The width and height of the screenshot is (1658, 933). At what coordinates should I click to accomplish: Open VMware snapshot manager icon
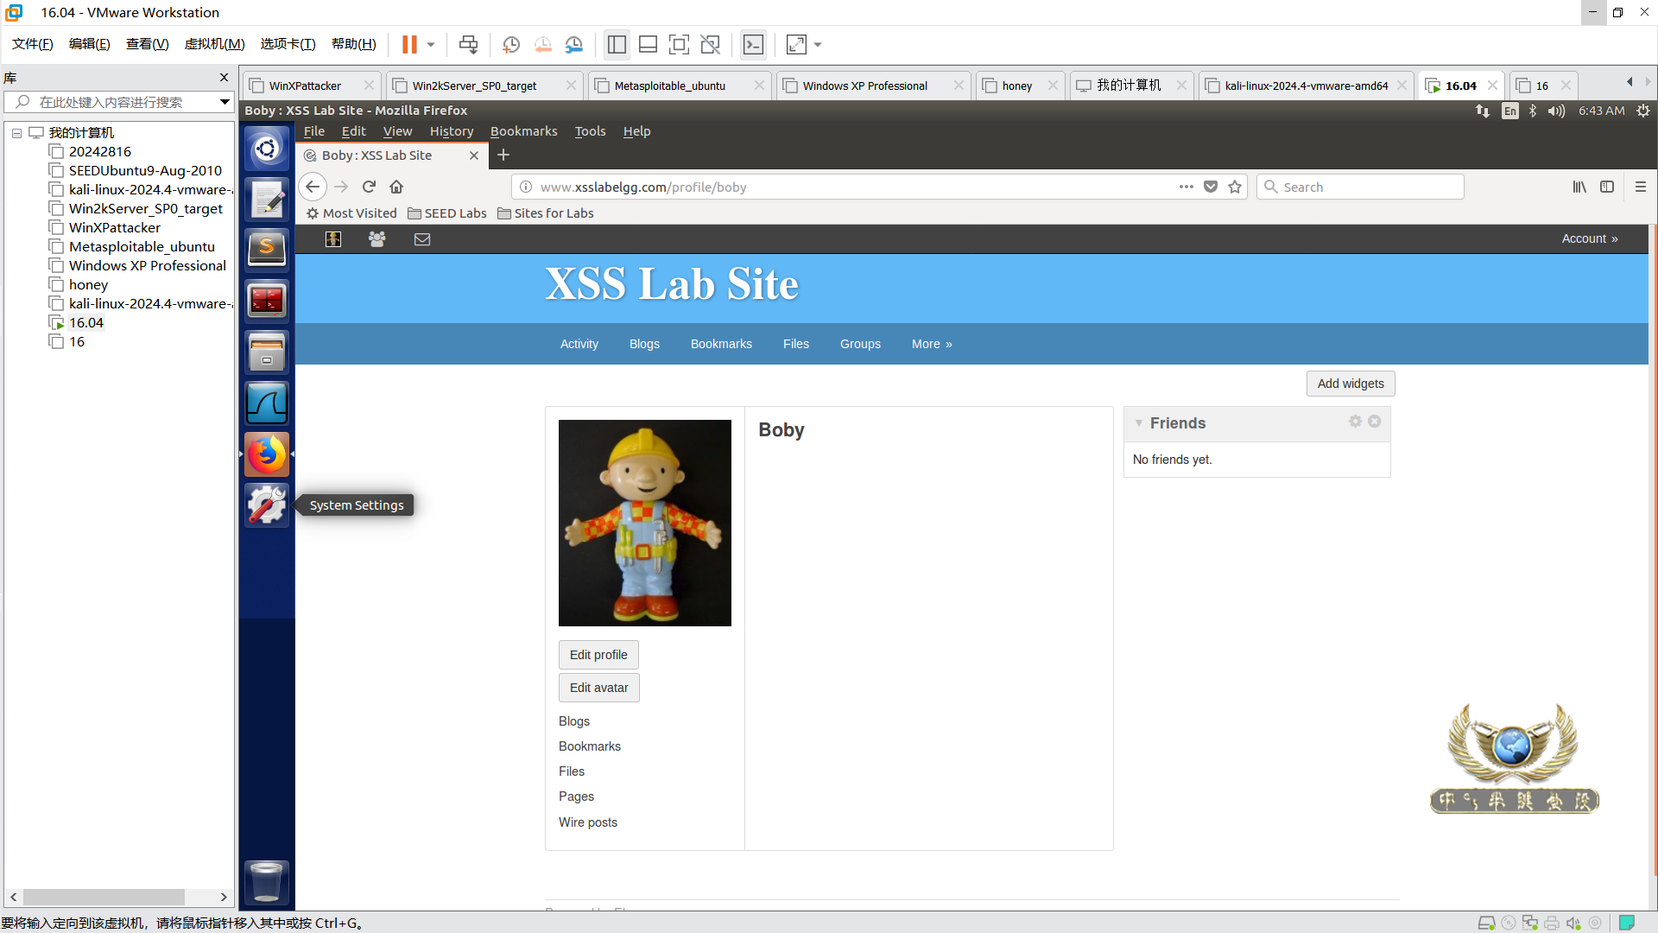574,45
